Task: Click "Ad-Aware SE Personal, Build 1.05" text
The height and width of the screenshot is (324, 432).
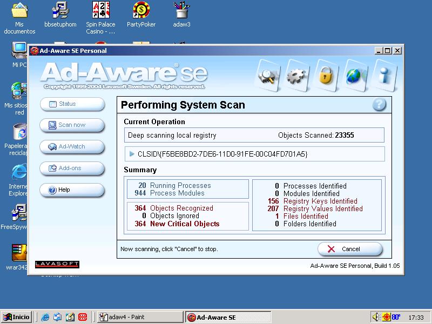Action: tap(355, 266)
